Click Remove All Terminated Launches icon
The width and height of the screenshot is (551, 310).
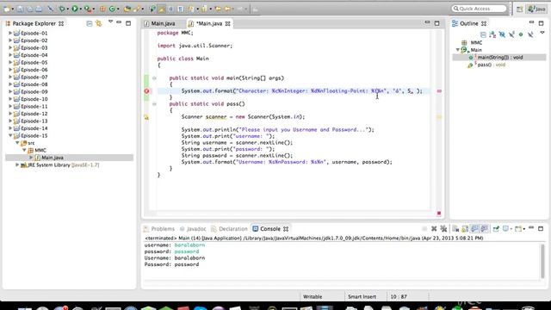coord(443,229)
